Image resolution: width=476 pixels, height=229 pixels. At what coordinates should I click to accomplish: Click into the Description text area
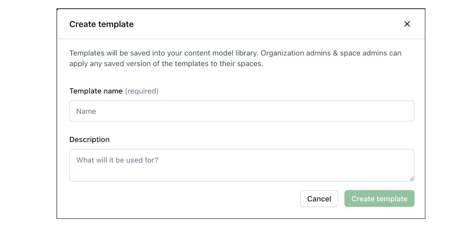[242, 165]
